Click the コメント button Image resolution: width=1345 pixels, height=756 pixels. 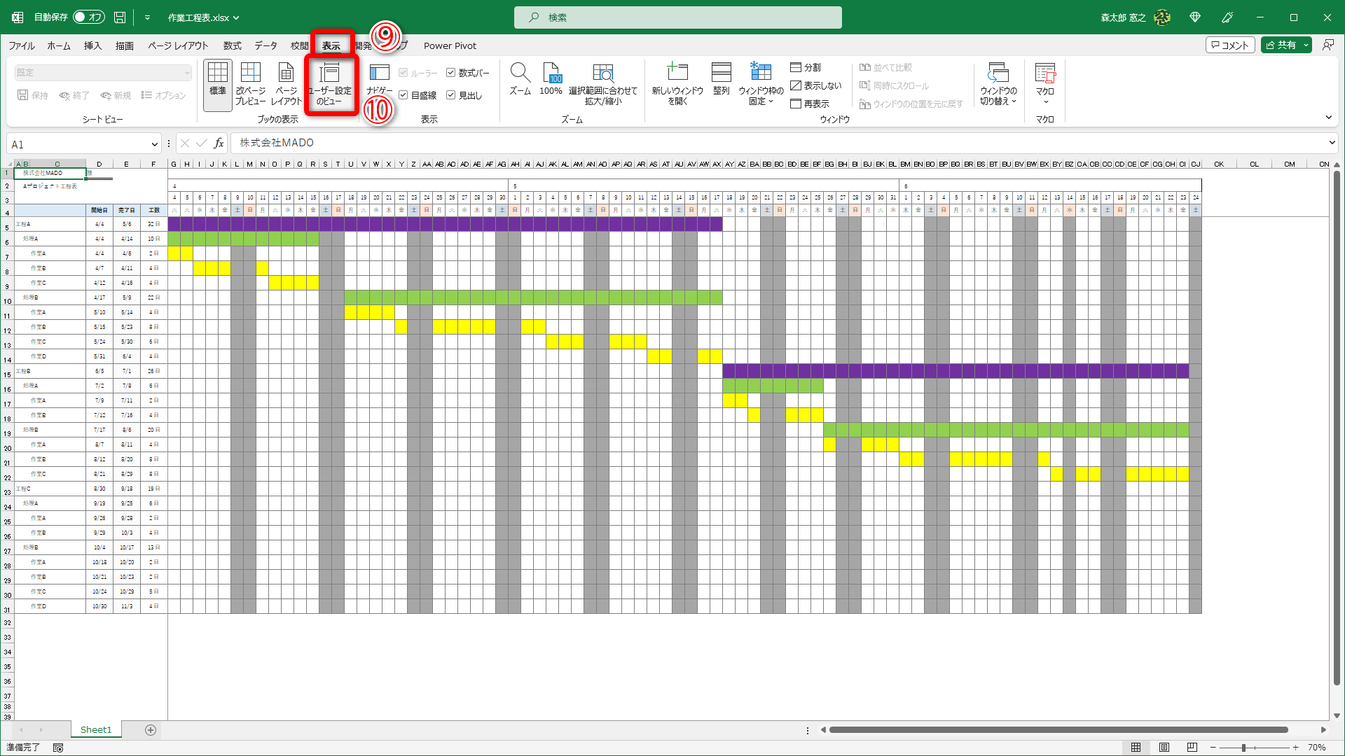coord(1229,45)
